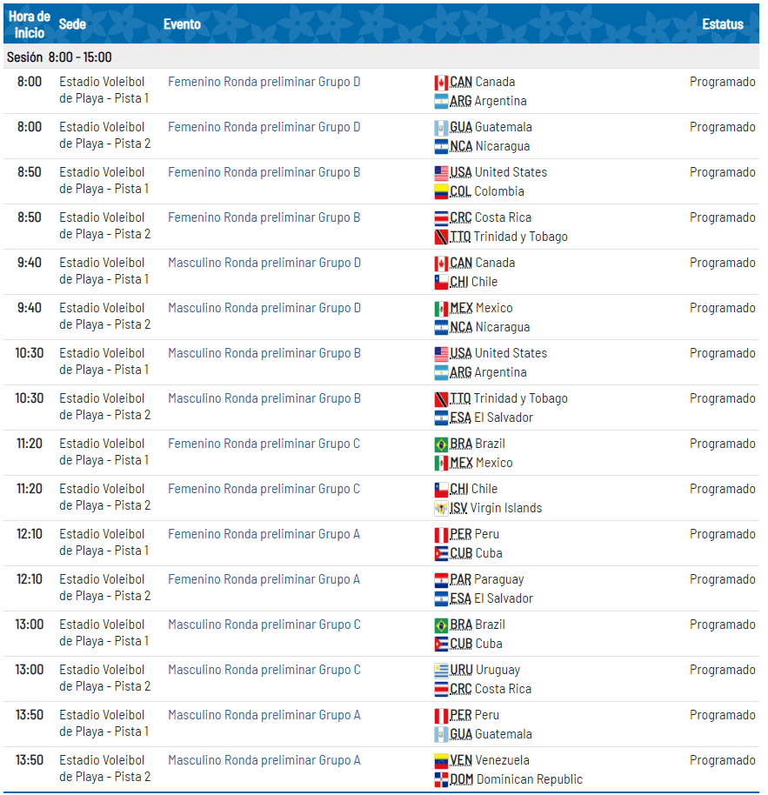Open 8:00 Pista 1 Femenino Grupo D event

coord(264,82)
